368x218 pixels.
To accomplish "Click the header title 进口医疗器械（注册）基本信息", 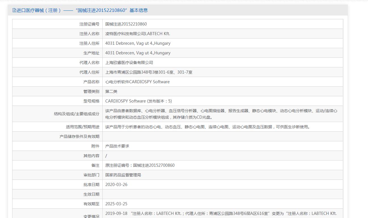I will coord(82,10).
